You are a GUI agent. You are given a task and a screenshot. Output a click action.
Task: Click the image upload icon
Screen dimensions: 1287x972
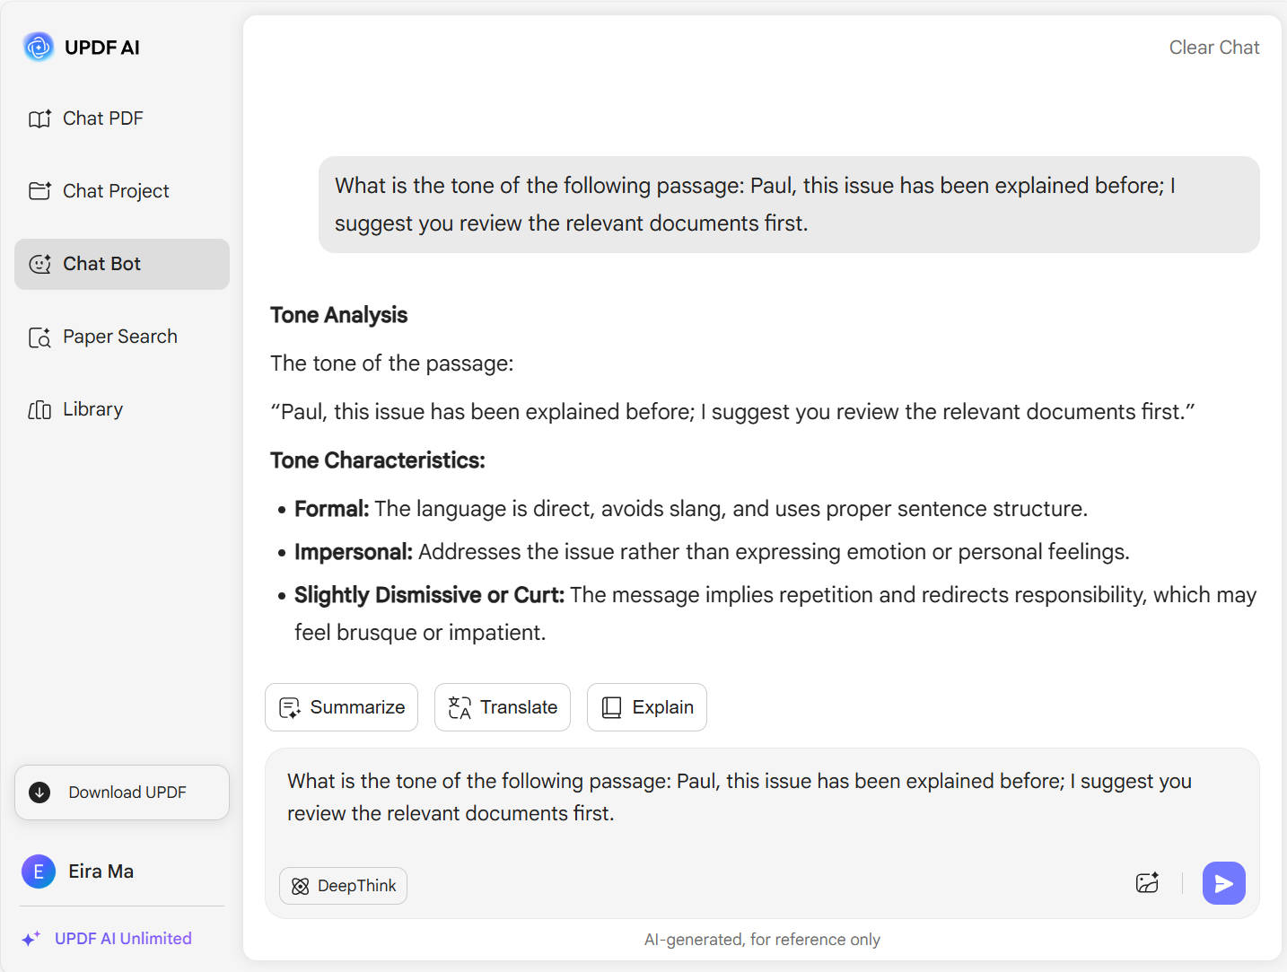(x=1147, y=883)
